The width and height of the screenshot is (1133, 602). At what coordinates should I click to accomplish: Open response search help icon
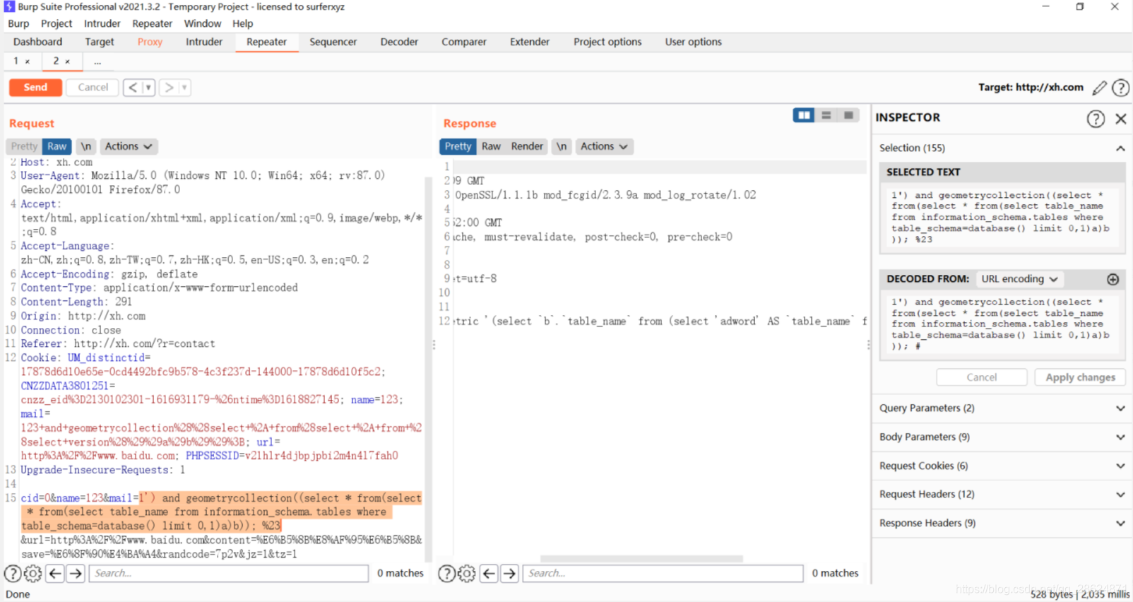coord(446,573)
